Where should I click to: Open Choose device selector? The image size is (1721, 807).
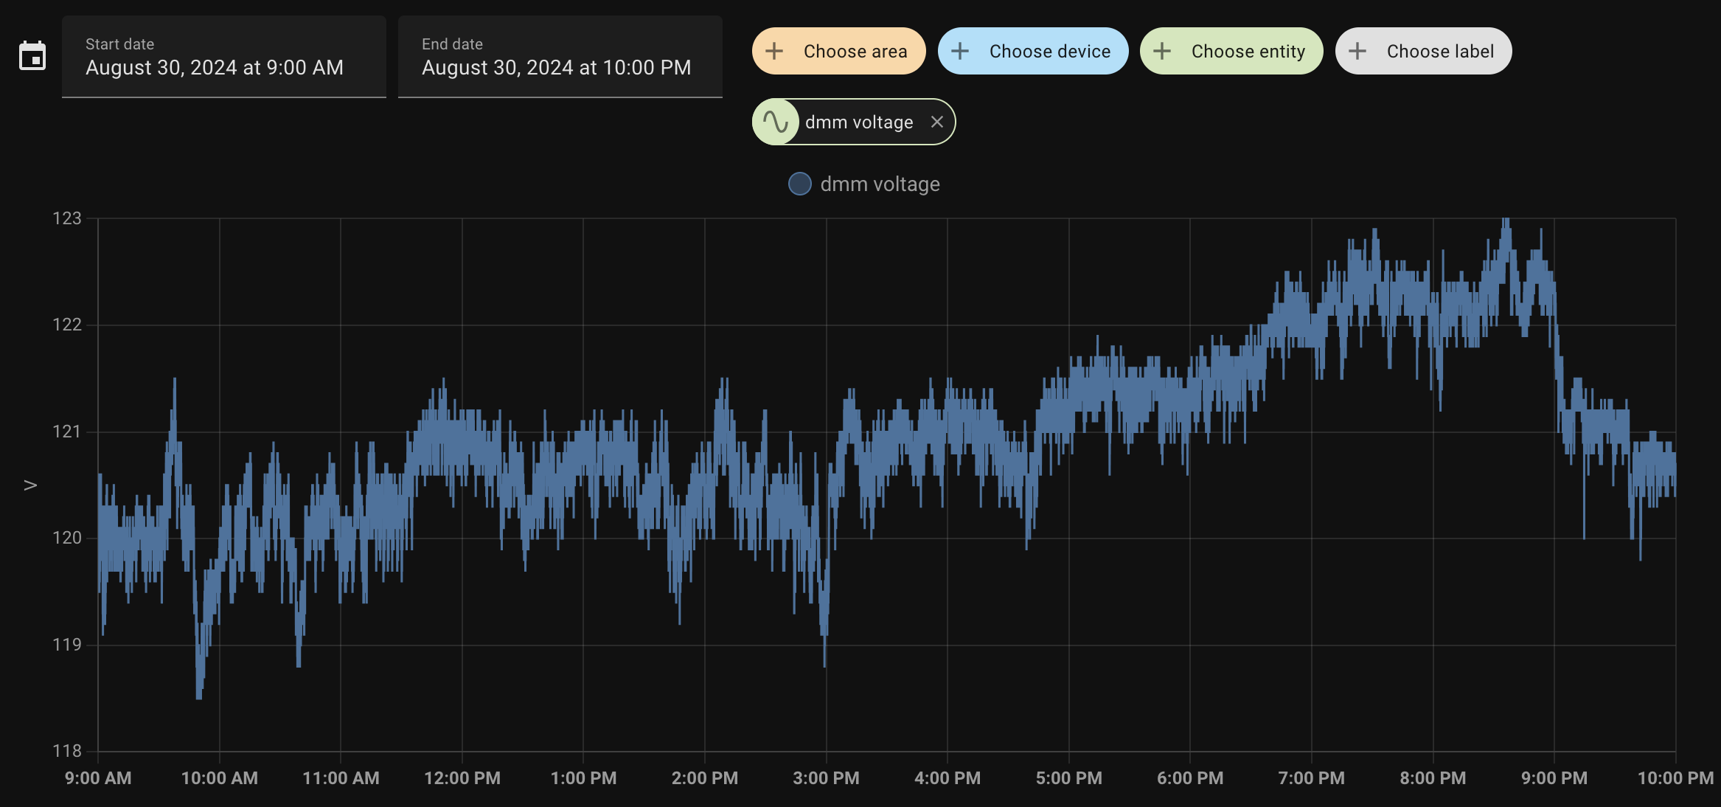point(1049,51)
